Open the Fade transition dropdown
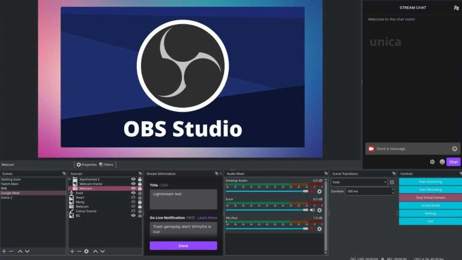 [x=359, y=182]
